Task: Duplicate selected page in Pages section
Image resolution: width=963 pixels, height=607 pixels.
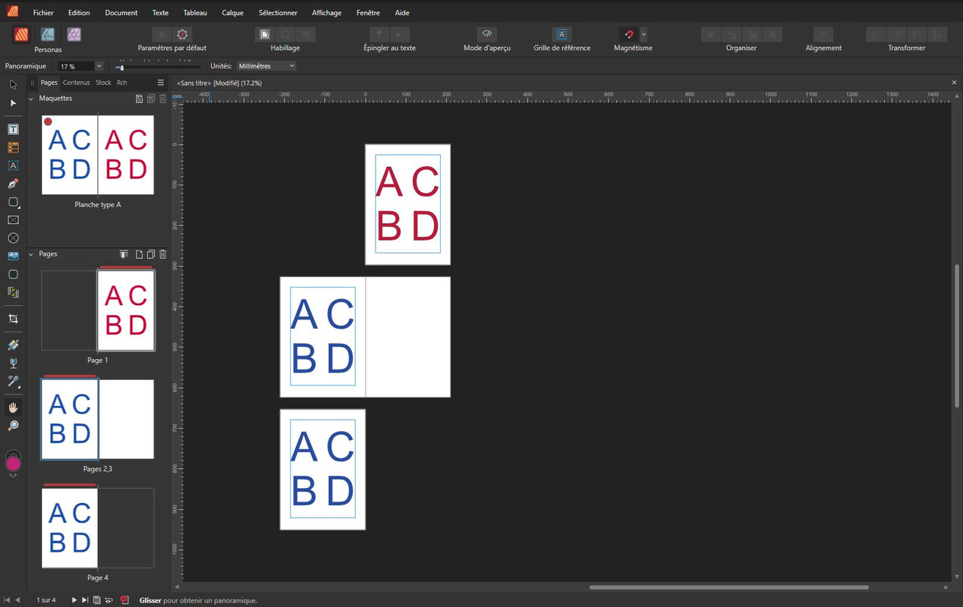Action: tap(150, 254)
